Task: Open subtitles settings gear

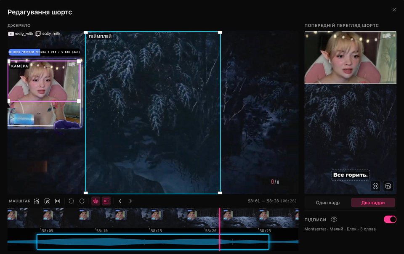Action: click(334, 220)
